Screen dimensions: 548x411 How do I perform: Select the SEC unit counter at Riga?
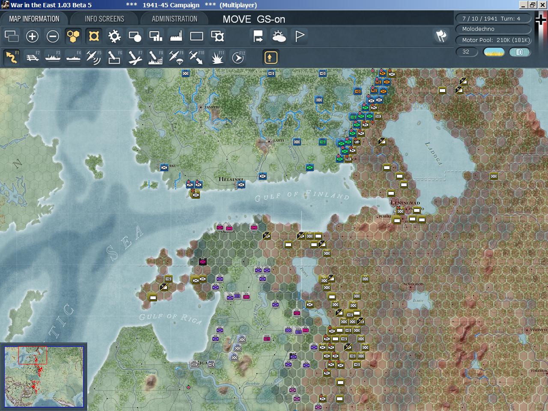click(194, 364)
